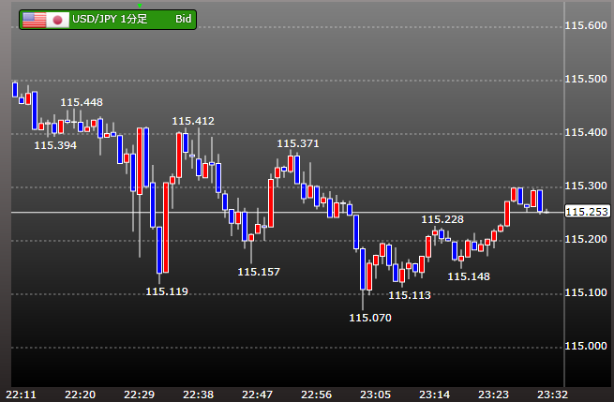
Task: Select the 115.070 low price label
Action: 370,318
